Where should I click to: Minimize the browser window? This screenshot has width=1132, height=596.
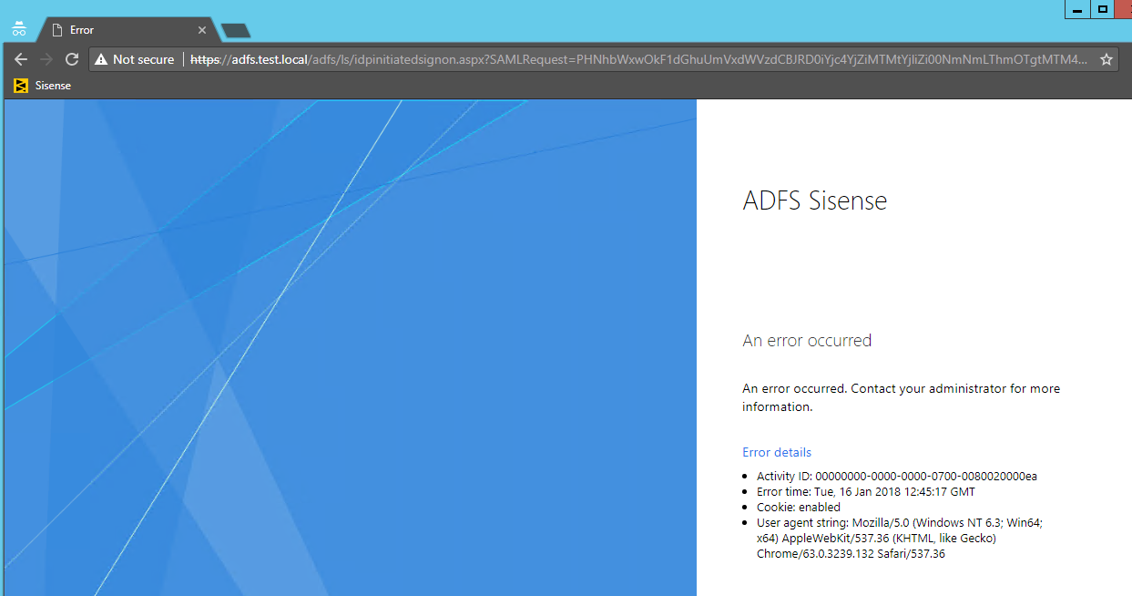[1078, 9]
